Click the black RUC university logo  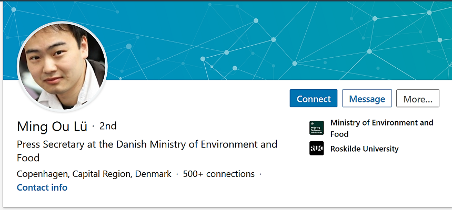click(317, 149)
